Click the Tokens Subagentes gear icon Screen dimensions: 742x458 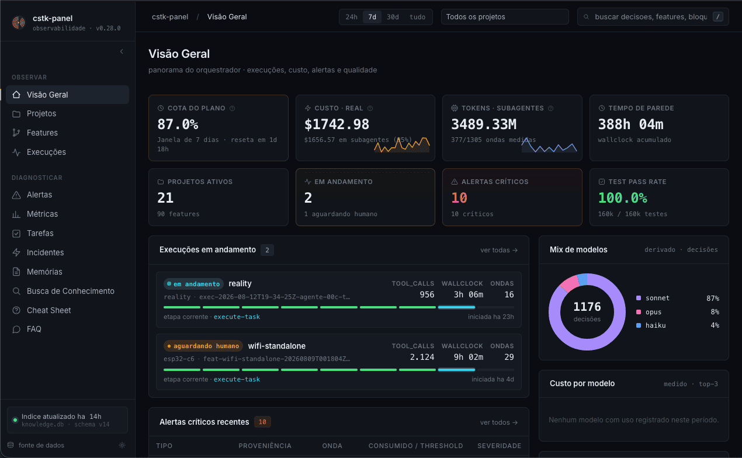coord(455,108)
